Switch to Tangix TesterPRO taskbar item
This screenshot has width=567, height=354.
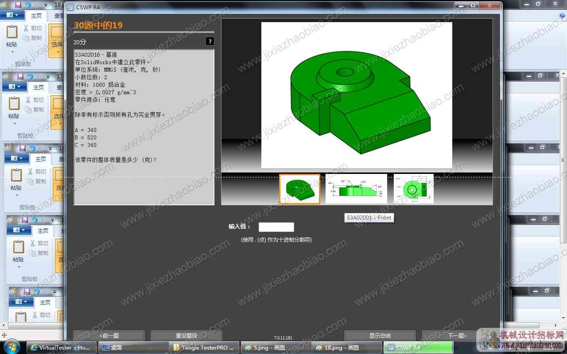point(204,347)
